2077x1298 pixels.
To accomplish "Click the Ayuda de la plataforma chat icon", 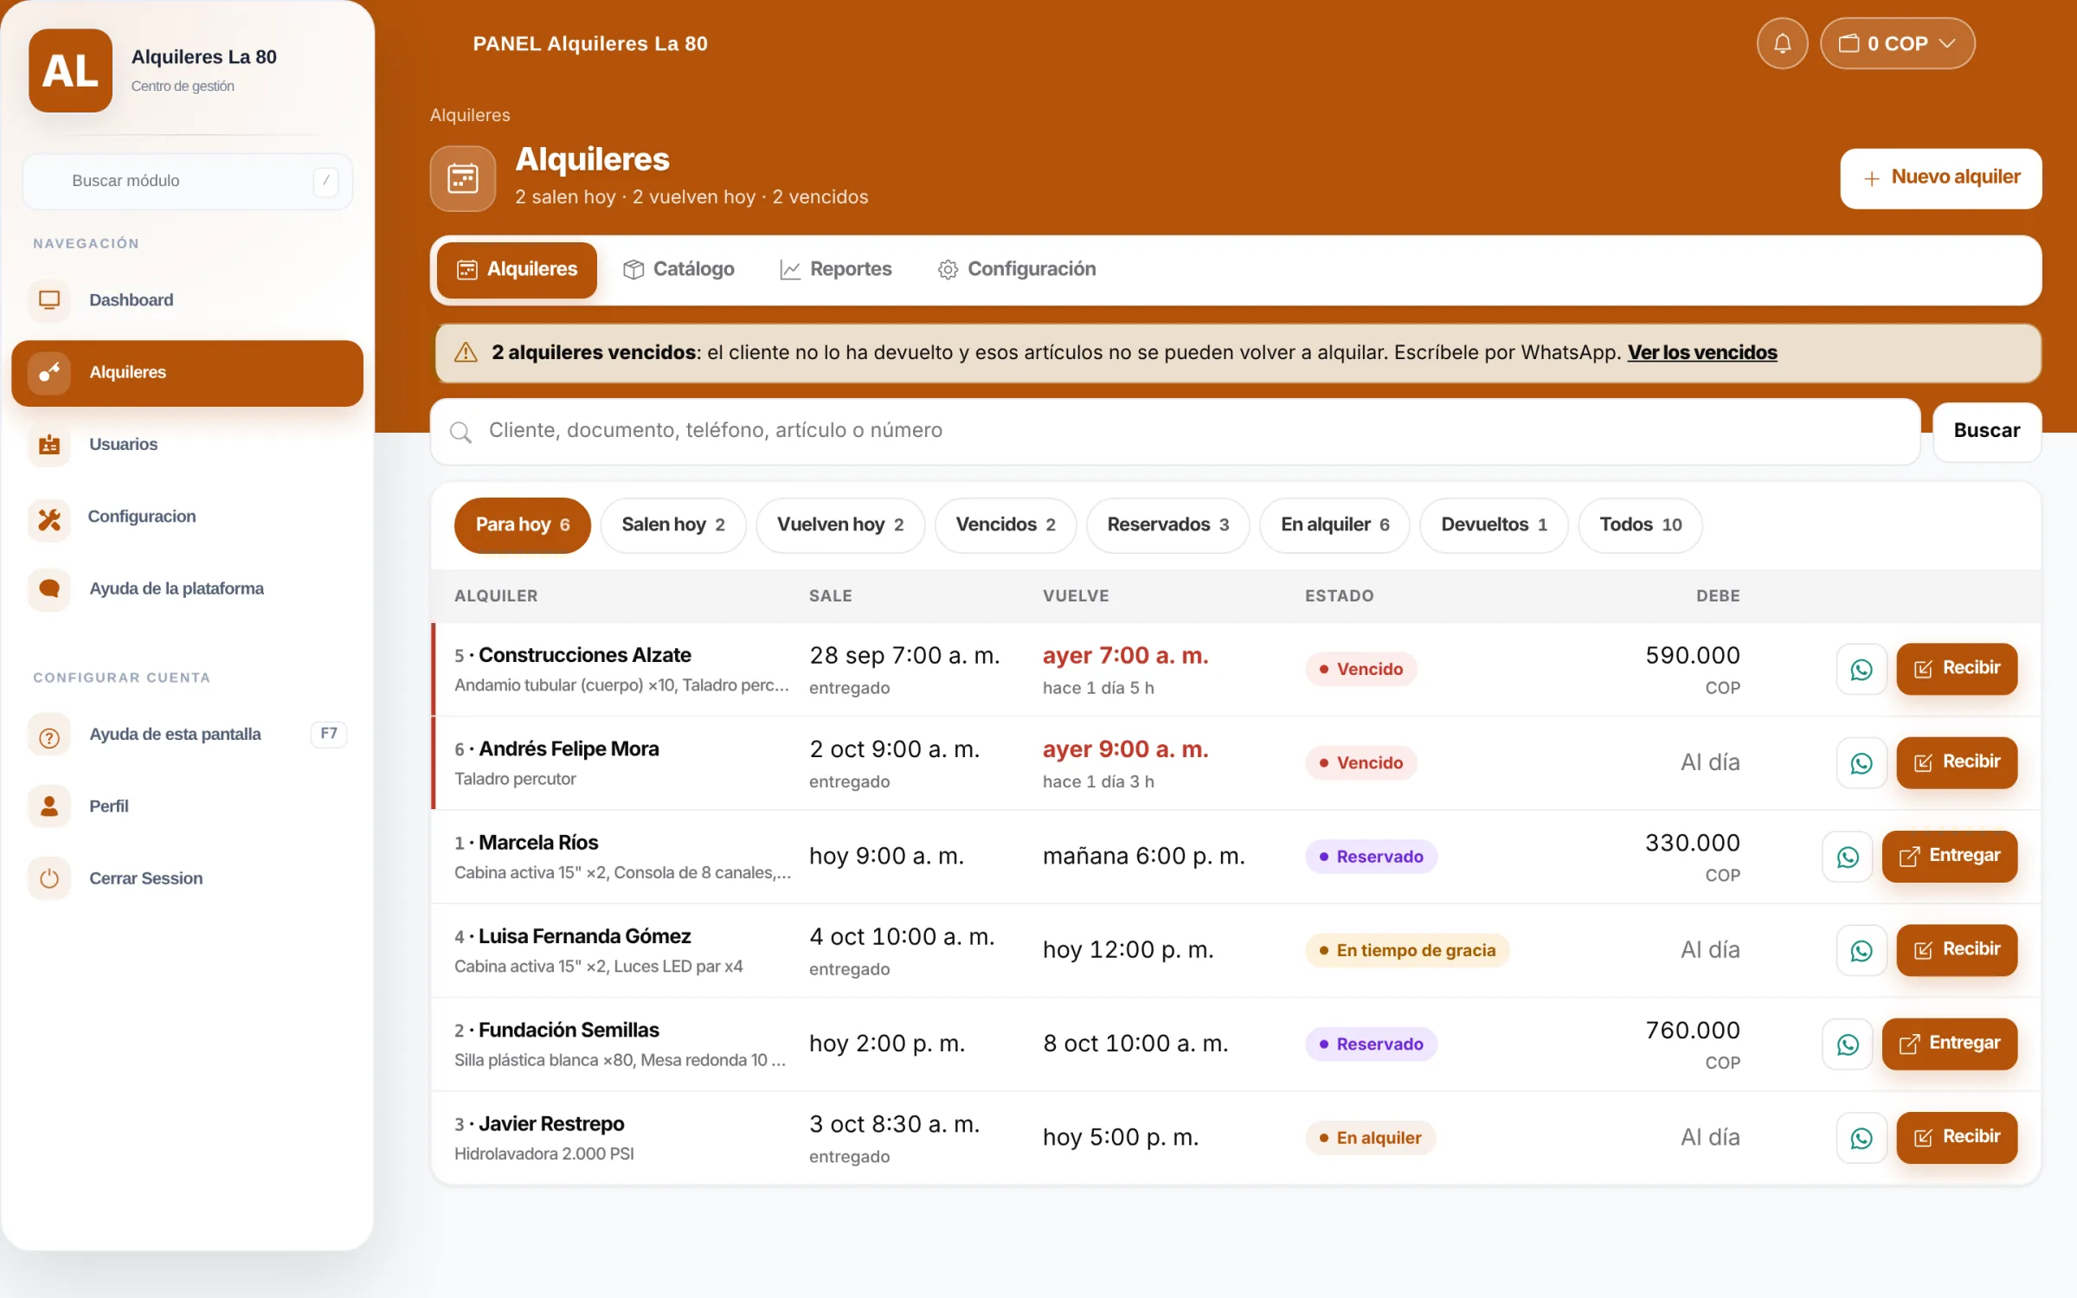I will pos(49,589).
